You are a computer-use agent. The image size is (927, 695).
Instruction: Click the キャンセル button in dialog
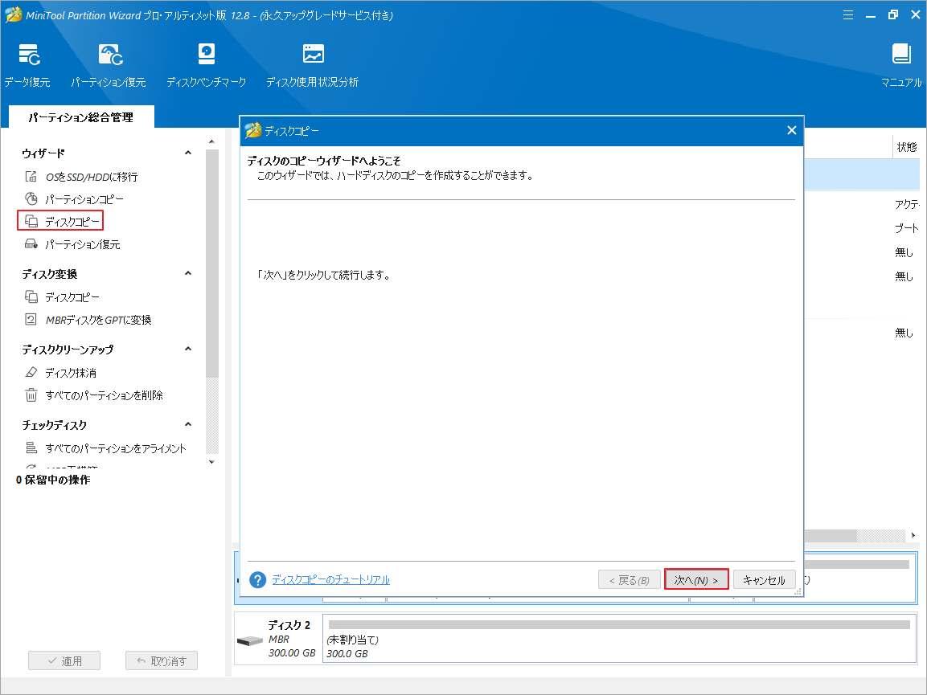[764, 580]
